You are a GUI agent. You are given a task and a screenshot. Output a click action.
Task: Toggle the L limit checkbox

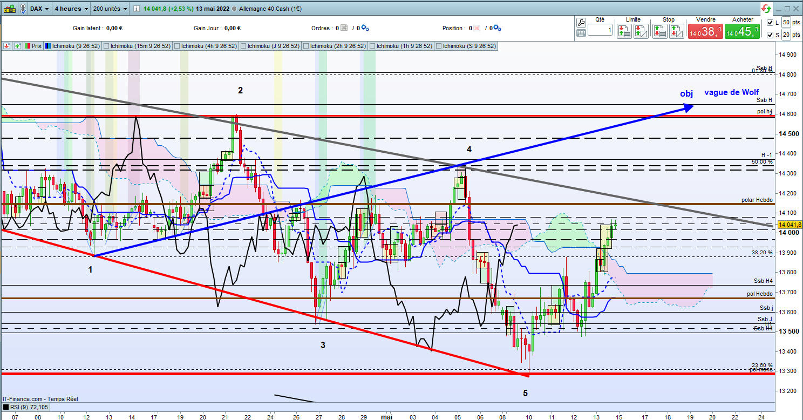(770, 22)
